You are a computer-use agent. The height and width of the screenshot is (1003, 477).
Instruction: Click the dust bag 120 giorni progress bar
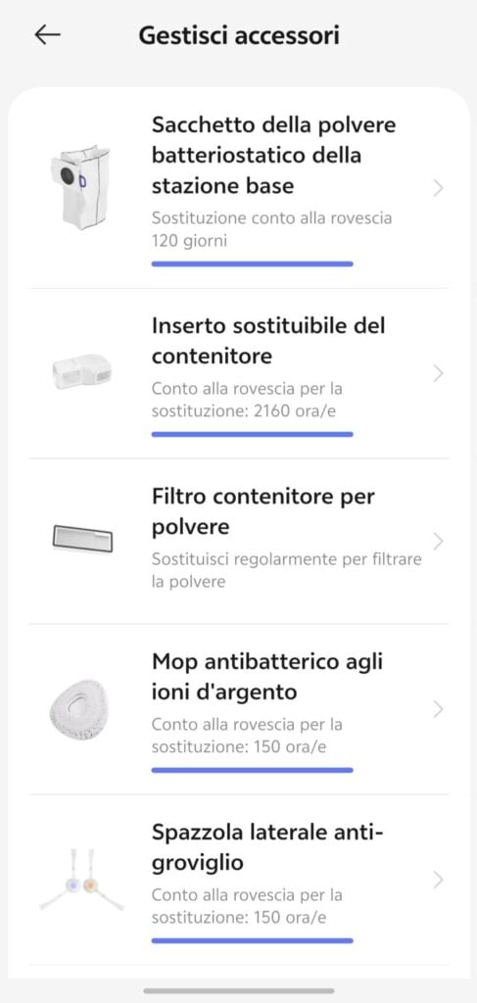[x=252, y=263]
